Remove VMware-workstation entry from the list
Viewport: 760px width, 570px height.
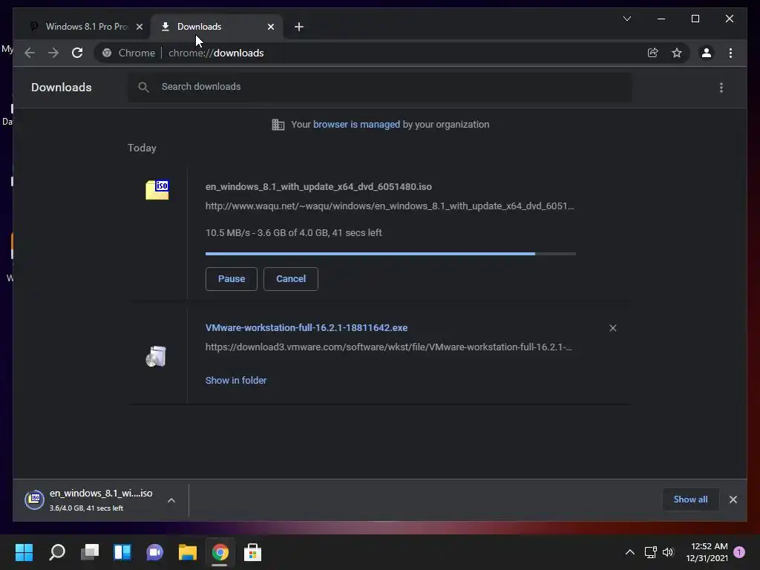[x=612, y=328]
